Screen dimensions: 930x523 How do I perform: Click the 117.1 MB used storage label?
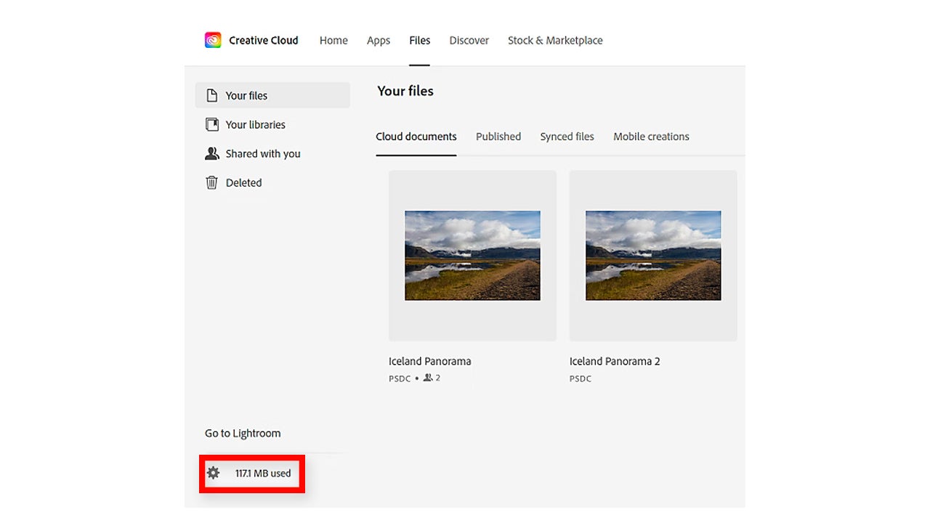coord(263,474)
